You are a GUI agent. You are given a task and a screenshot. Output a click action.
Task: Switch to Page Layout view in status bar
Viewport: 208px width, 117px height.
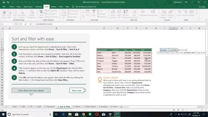[x=178, y=110]
